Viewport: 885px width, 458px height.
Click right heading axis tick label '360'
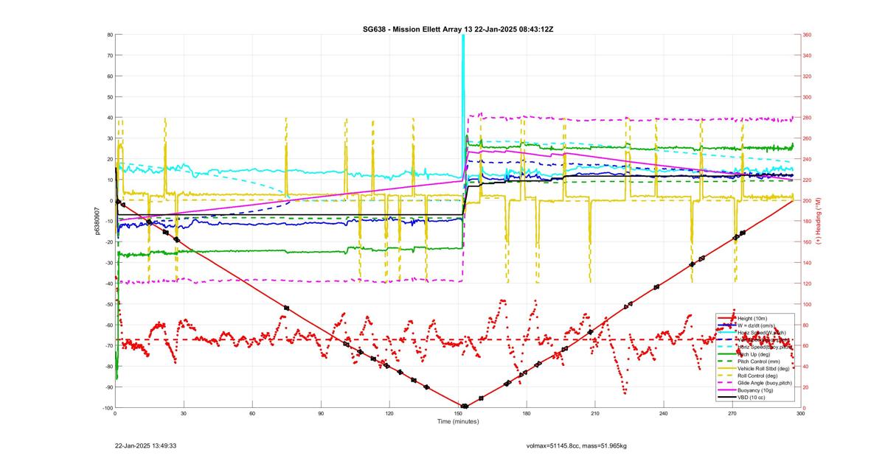(808, 35)
